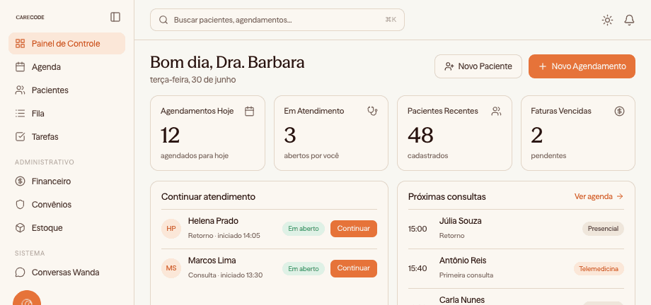
Task: Open Antônio Reis's 15:40 appointment
Action: point(516,268)
